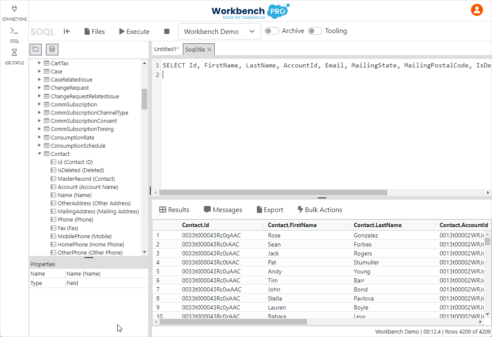Select the Workbench Demo connection dropdown

pyautogui.click(x=219, y=31)
